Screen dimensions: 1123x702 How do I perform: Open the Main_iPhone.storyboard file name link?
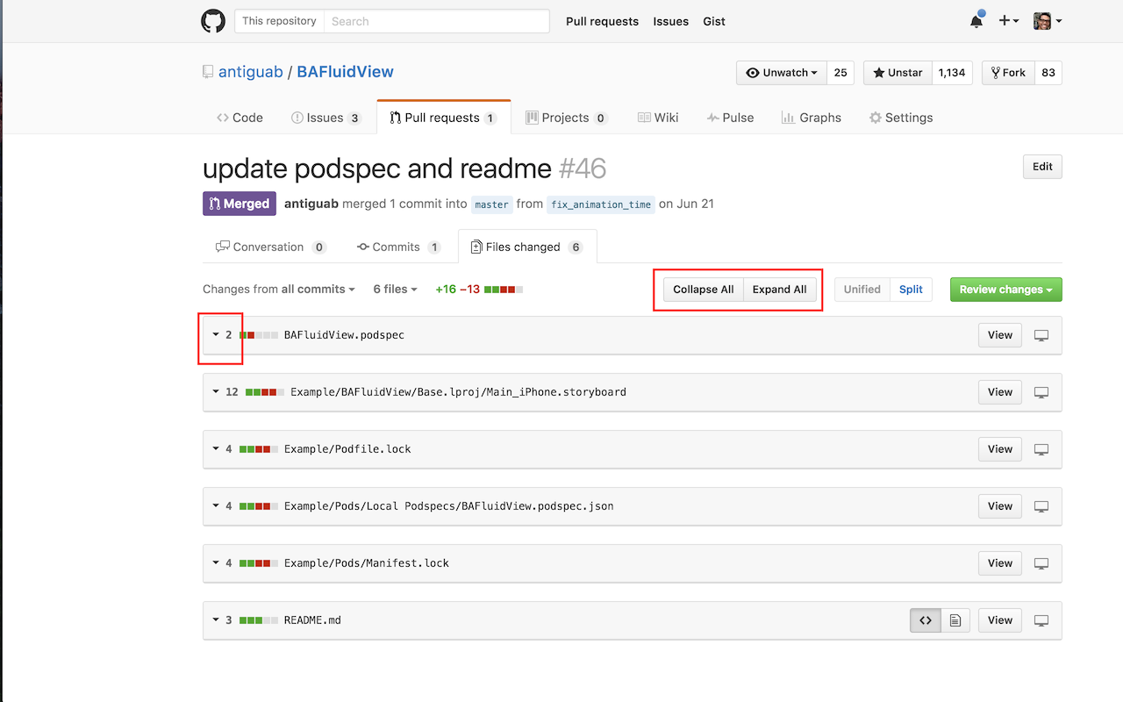(x=458, y=392)
